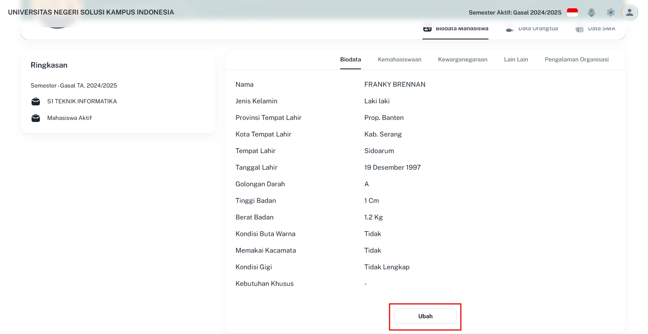Click the briefcase icon beside Mahasiswa Aktif

[36, 118]
